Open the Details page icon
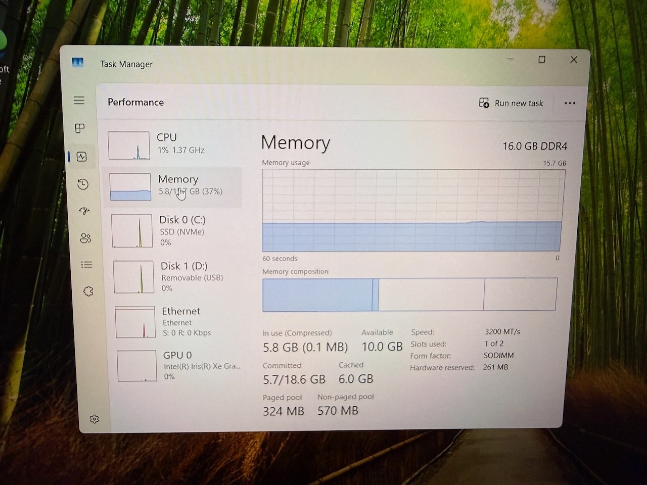Viewport: 647px width, 485px height. 87,265
